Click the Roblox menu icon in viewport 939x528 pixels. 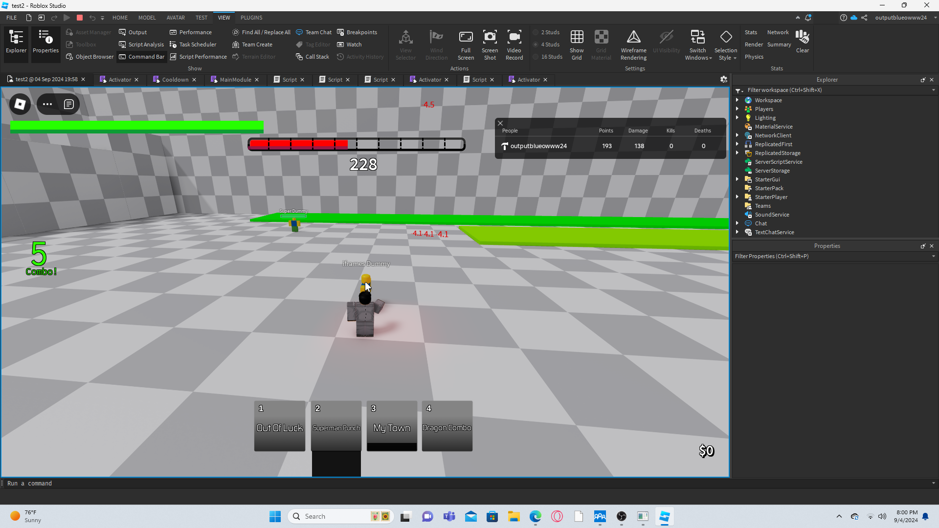click(x=20, y=104)
